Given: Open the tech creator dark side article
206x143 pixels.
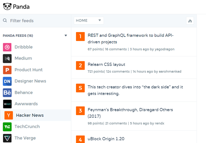Looking at the screenshot, I should tap(135, 90).
